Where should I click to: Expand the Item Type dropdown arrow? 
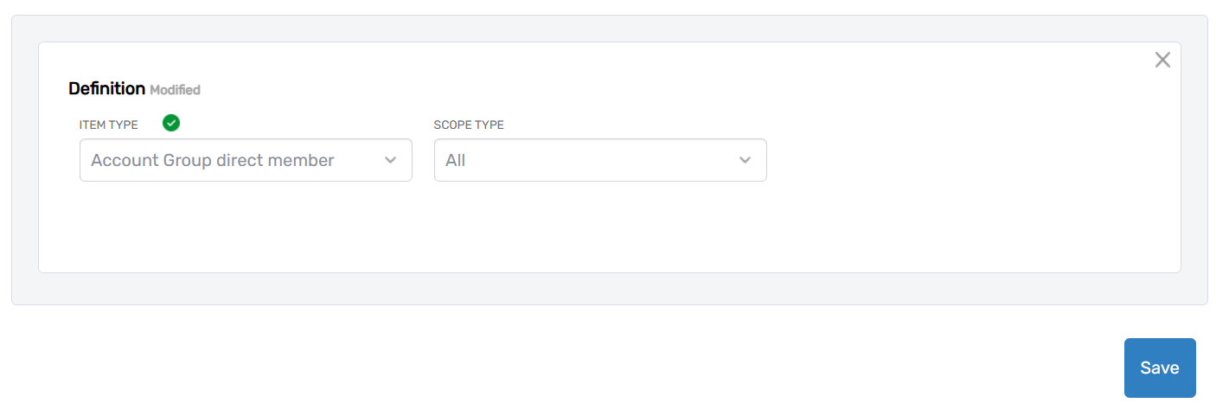tap(390, 160)
